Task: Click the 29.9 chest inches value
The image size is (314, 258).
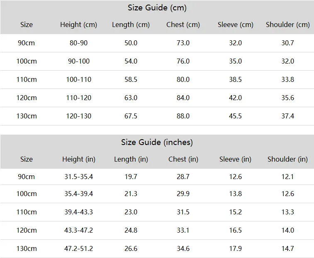Action: 183,194
